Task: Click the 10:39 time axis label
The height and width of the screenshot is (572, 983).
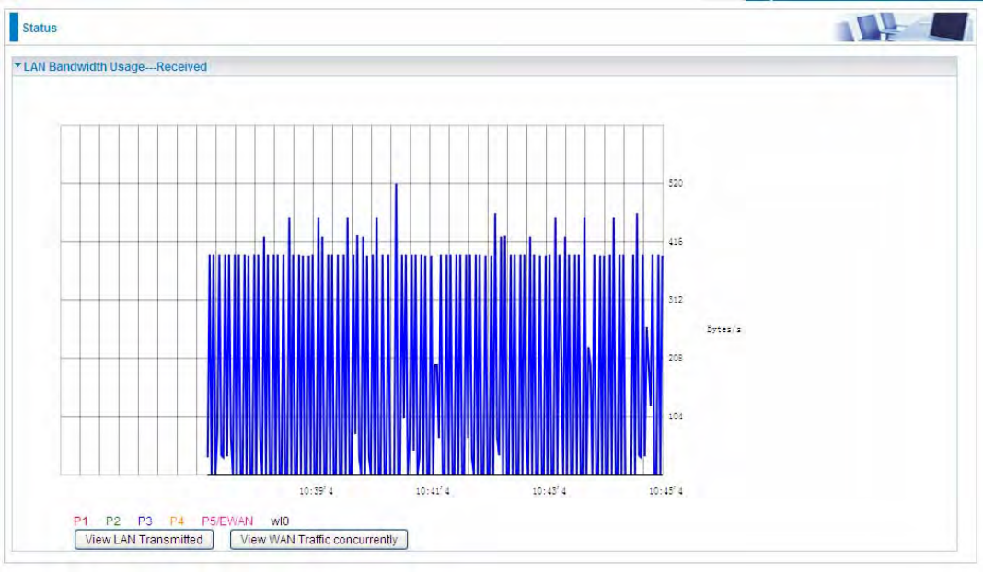Action: coord(316,491)
